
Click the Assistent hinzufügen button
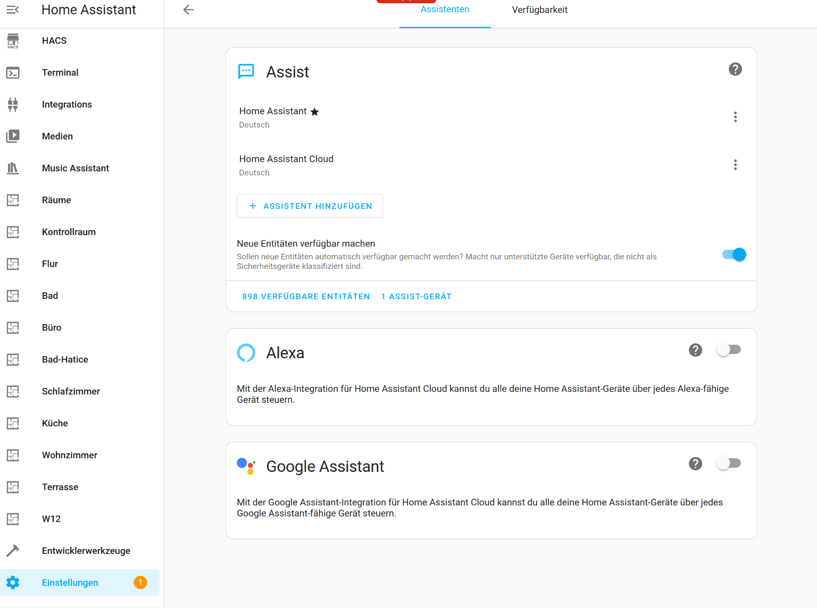tap(310, 206)
